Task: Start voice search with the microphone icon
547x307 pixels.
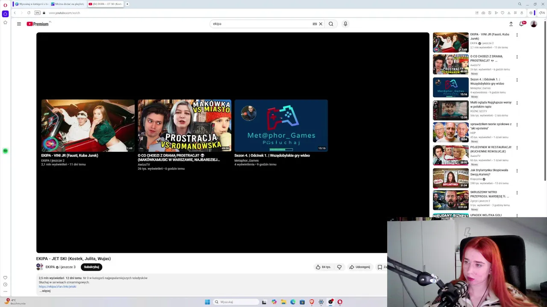Action: [x=345, y=24]
